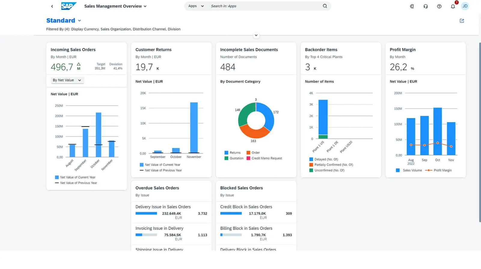The width and height of the screenshot is (481, 269).
Task: Open the Joule copilot icon
Action: pos(412,6)
